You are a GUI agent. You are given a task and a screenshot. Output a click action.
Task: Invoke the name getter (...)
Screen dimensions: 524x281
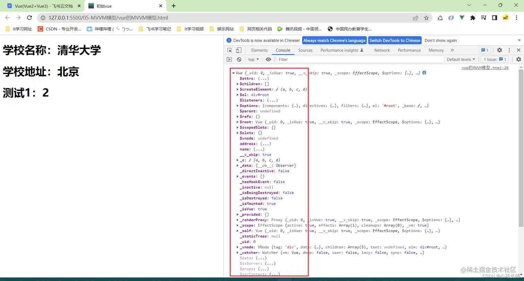coord(259,149)
